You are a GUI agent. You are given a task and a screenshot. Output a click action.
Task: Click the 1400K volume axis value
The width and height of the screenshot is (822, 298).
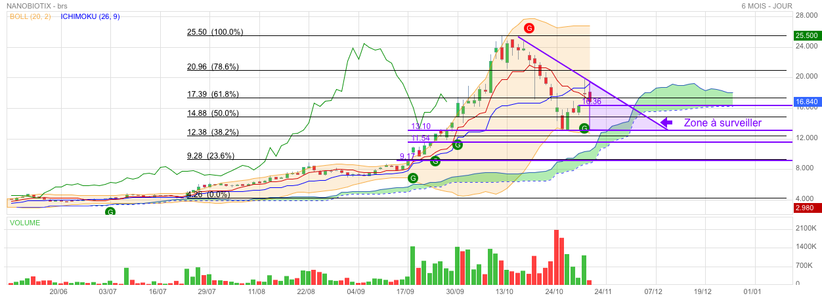(x=806, y=248)
